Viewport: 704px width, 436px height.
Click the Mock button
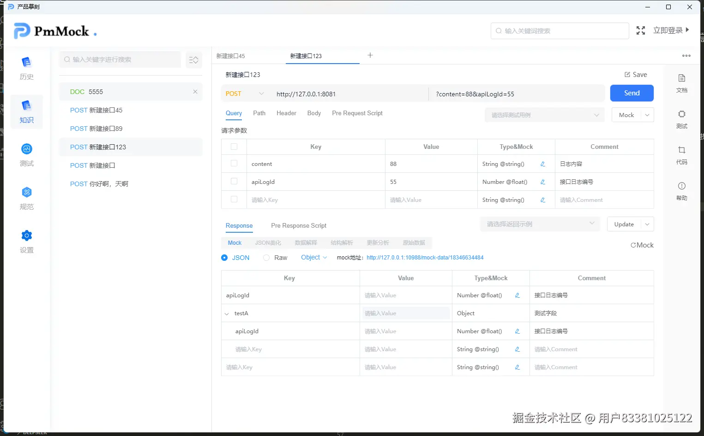[x=626, y=115]
